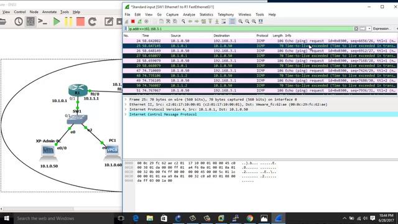
Task: Clear the display filter with the X
Action: coord(356,29)
